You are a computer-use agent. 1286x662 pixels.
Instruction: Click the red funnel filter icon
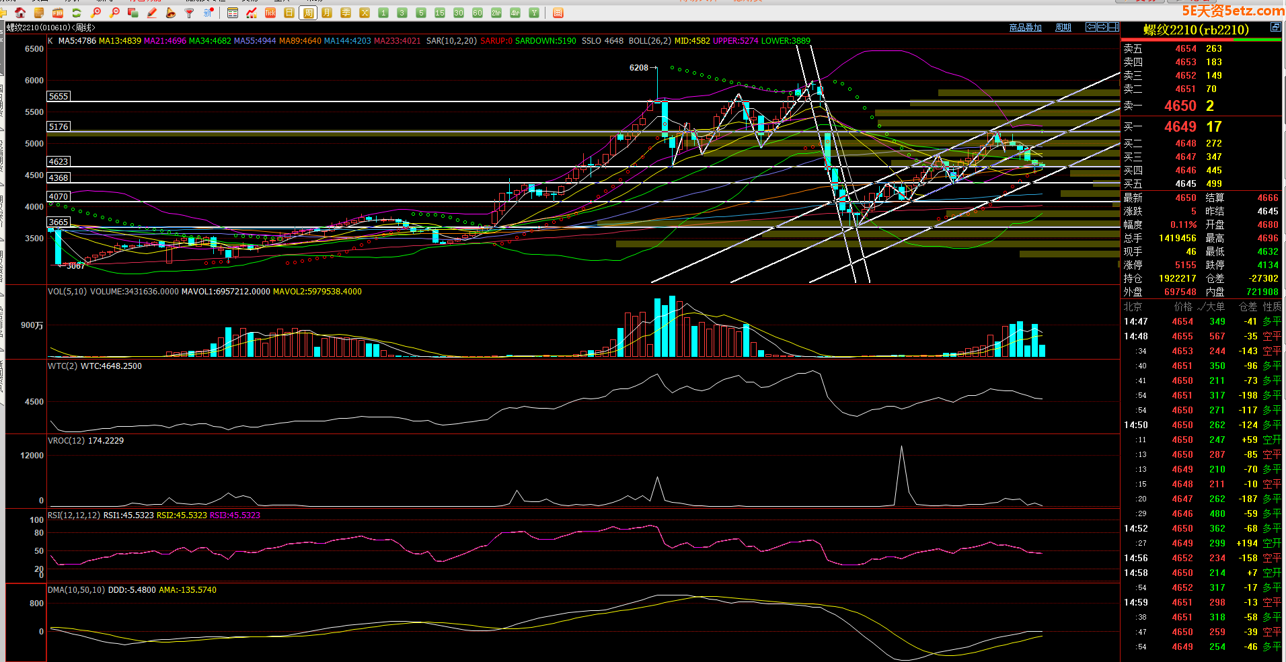[190, 13]
